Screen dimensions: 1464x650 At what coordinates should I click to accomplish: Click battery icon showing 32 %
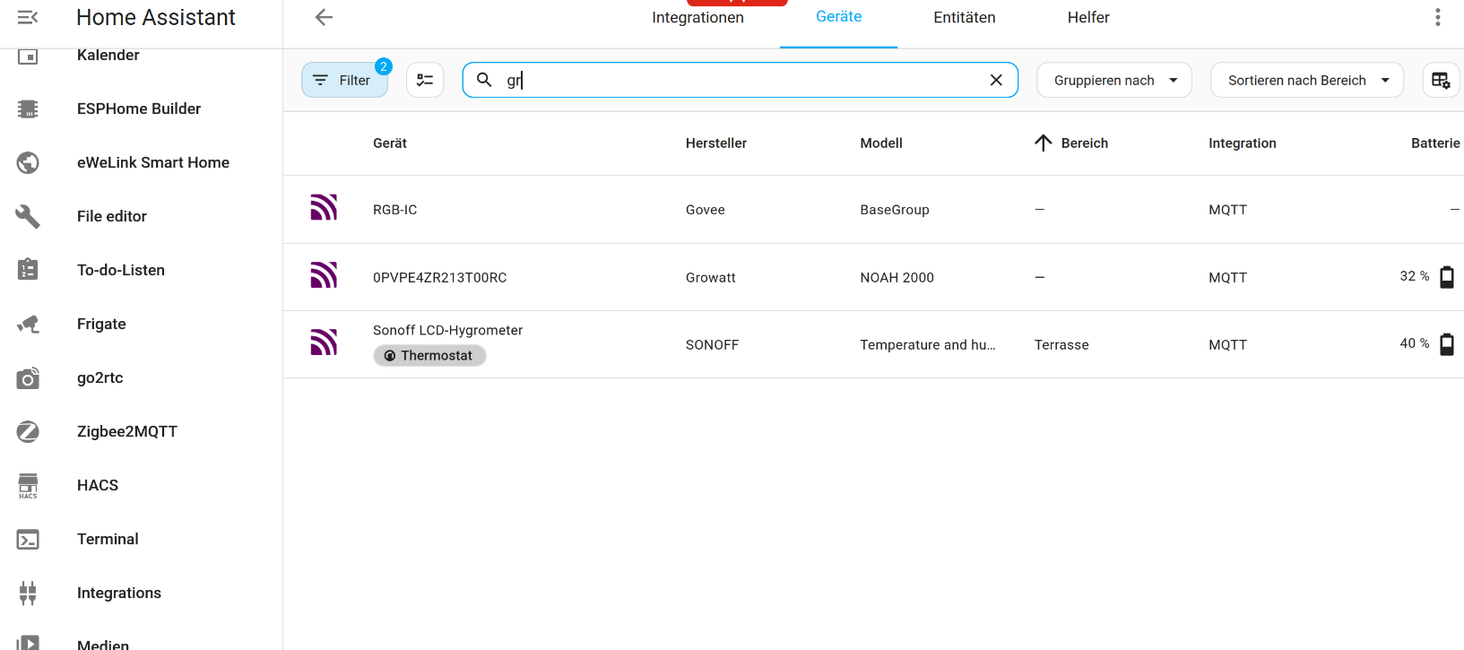[x=1447, y=277]
